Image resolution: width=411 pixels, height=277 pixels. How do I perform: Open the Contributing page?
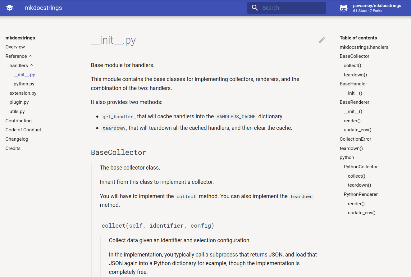tap(18, 121)
